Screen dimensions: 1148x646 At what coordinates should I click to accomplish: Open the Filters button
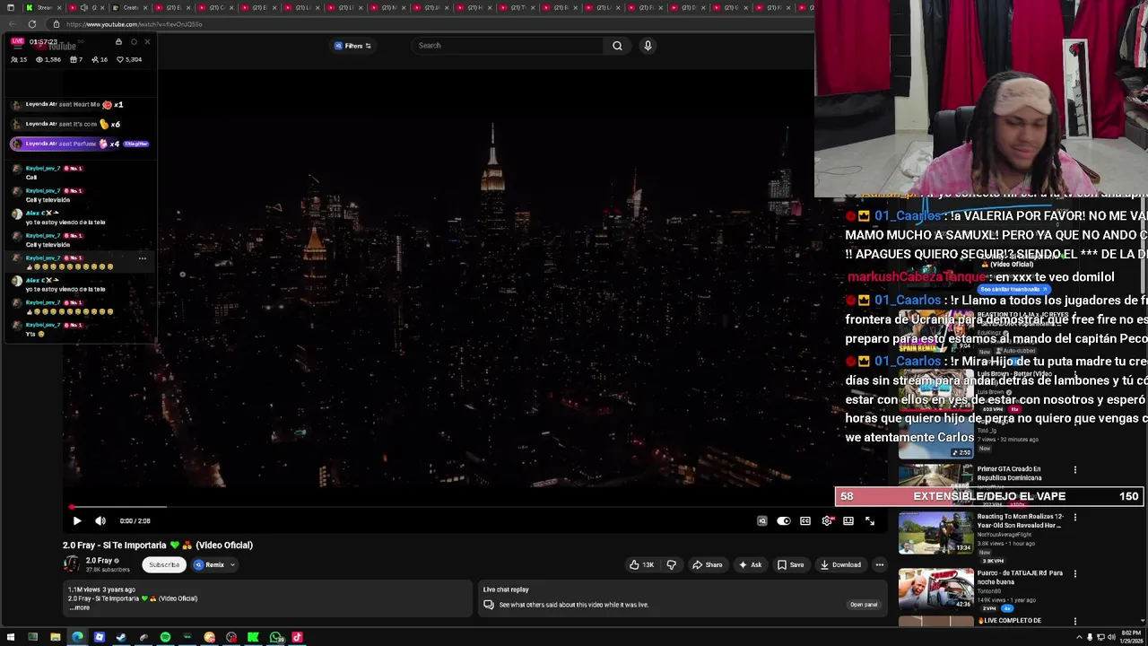tap(352, 46)
